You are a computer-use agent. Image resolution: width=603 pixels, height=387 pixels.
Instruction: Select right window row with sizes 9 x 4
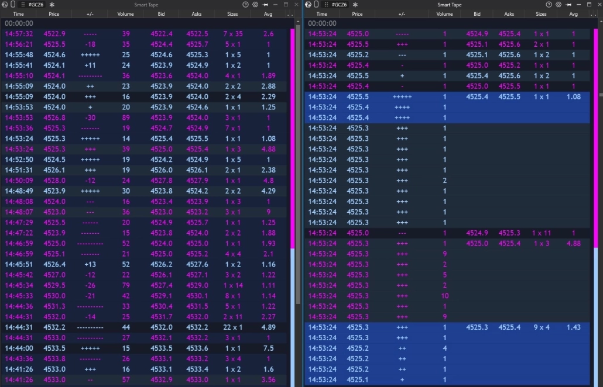[x=447, y=327]
